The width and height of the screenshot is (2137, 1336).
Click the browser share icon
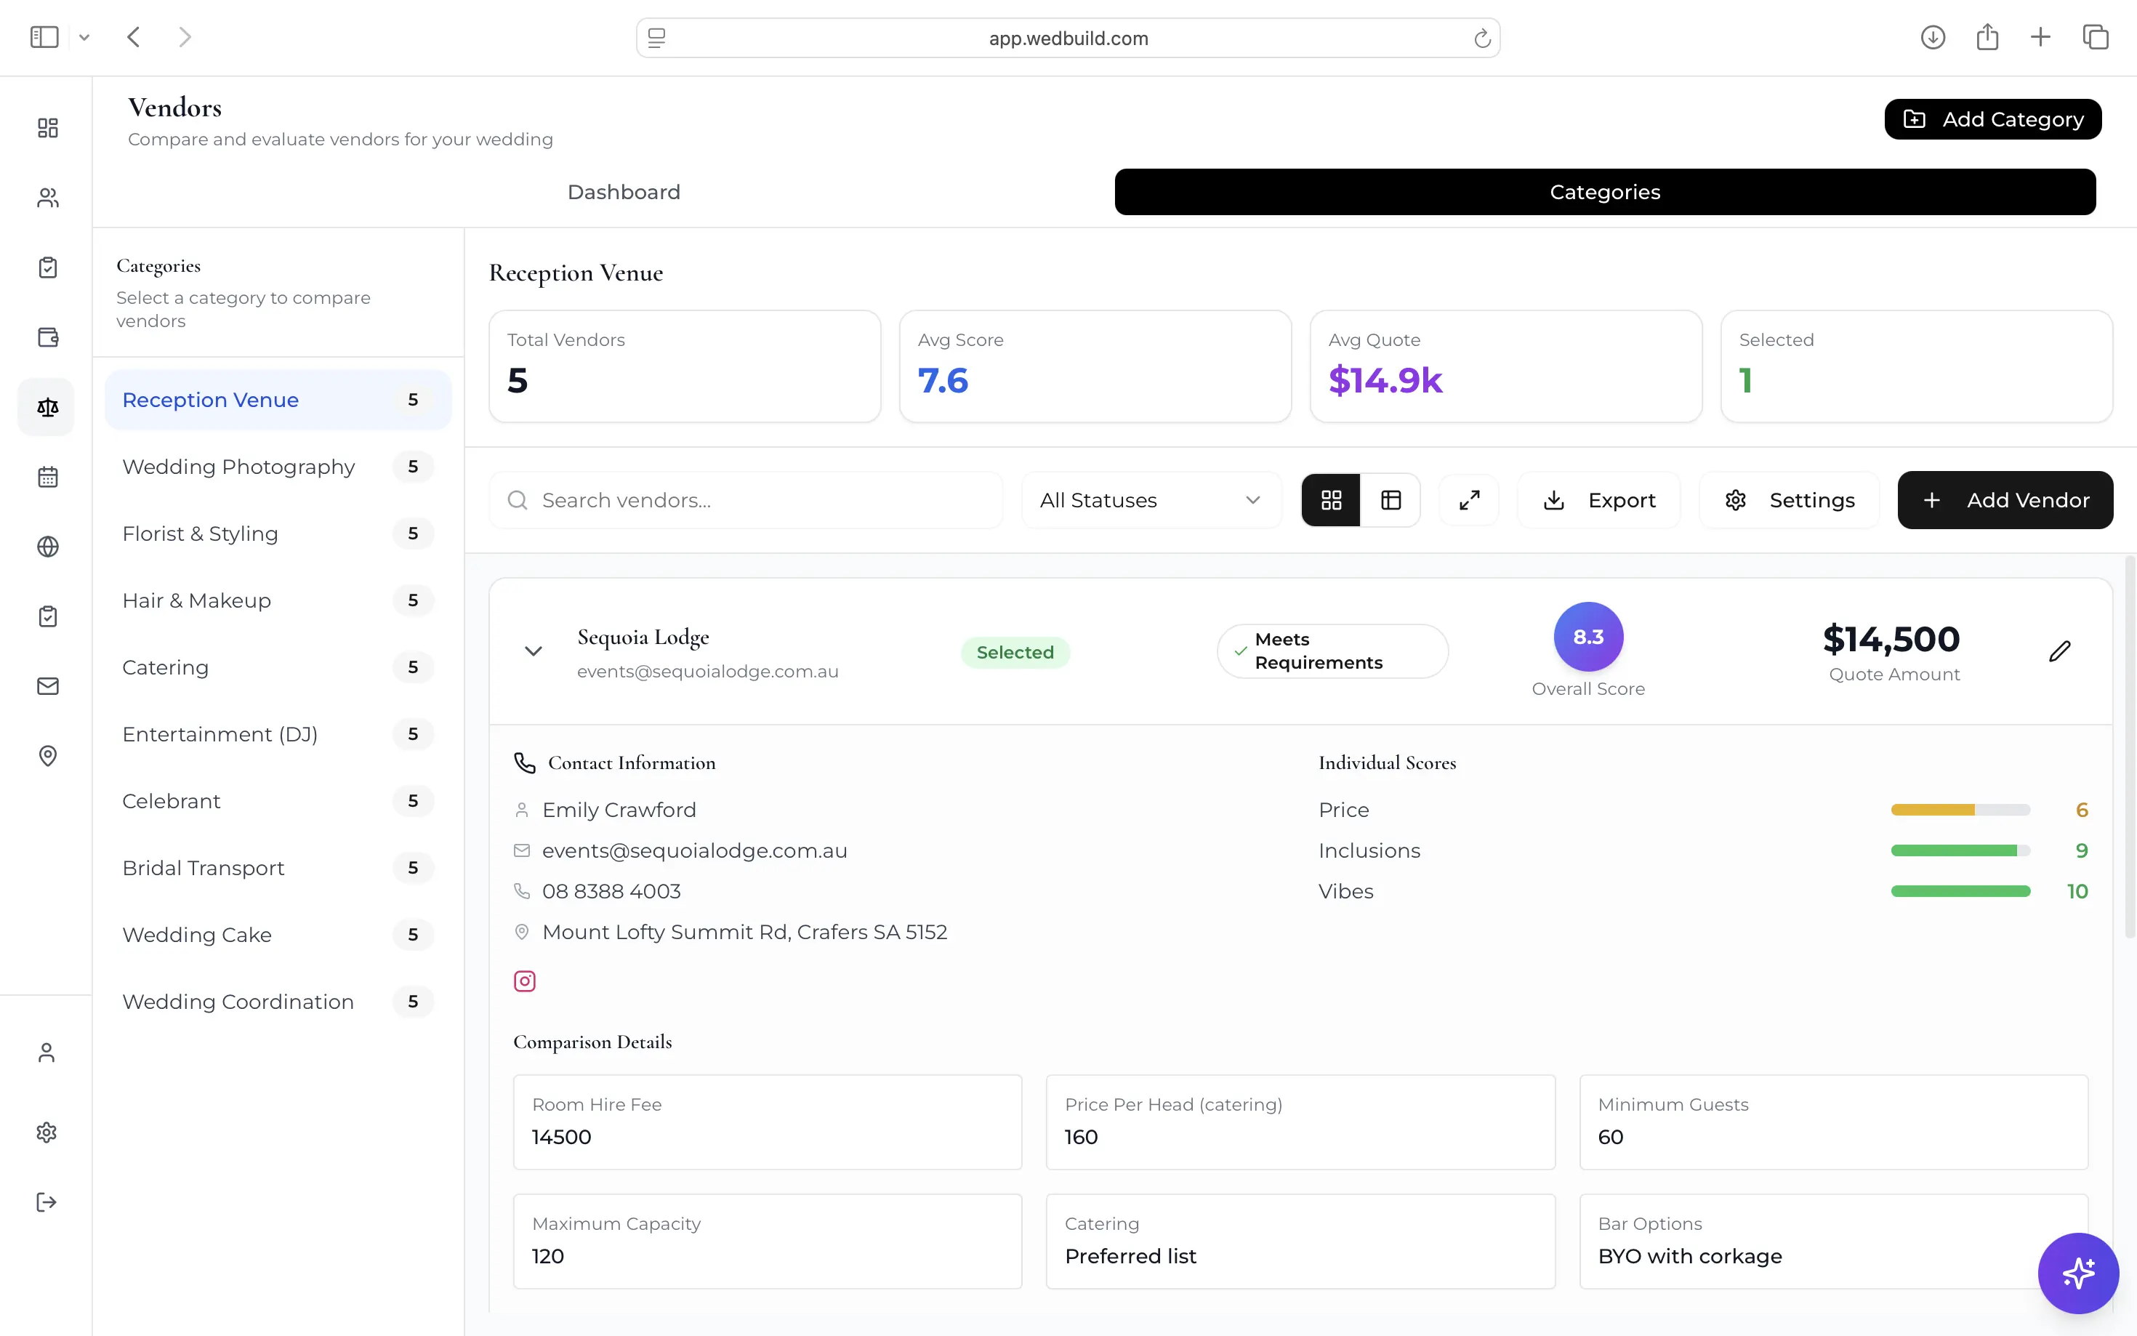click(1987, 37)
